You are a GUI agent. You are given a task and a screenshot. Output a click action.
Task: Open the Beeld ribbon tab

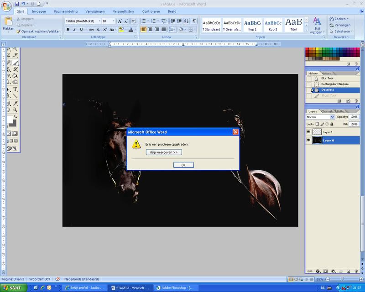[172, 11]
